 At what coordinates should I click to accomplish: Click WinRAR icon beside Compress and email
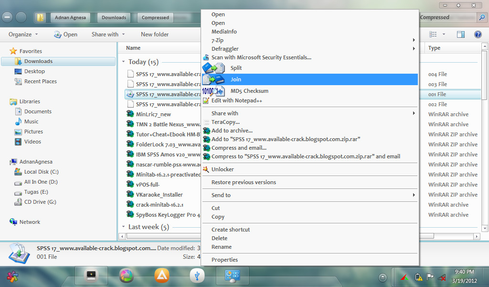pyautogui.click(x=206, y=148)
